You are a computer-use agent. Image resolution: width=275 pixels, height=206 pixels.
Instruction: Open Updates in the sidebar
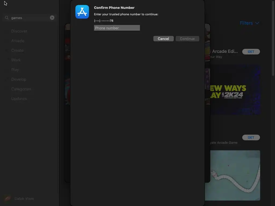[x=19, y=99]
